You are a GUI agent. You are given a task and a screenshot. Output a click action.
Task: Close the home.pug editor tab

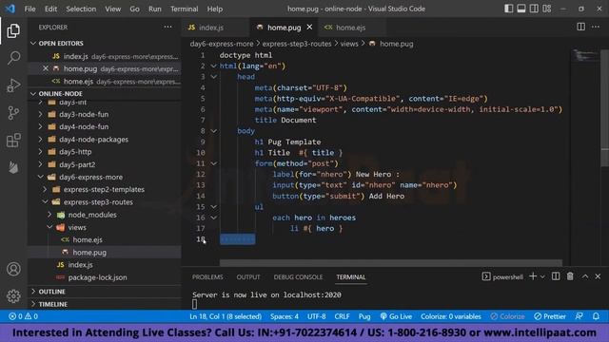[x=309, y=28]
